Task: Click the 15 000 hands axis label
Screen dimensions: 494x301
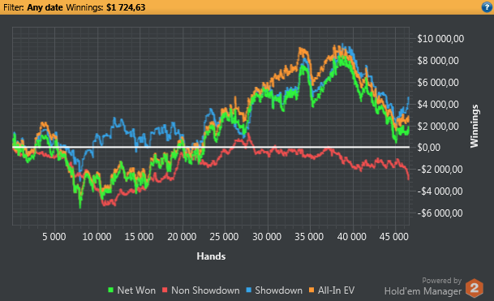Action: pos(140,237)
